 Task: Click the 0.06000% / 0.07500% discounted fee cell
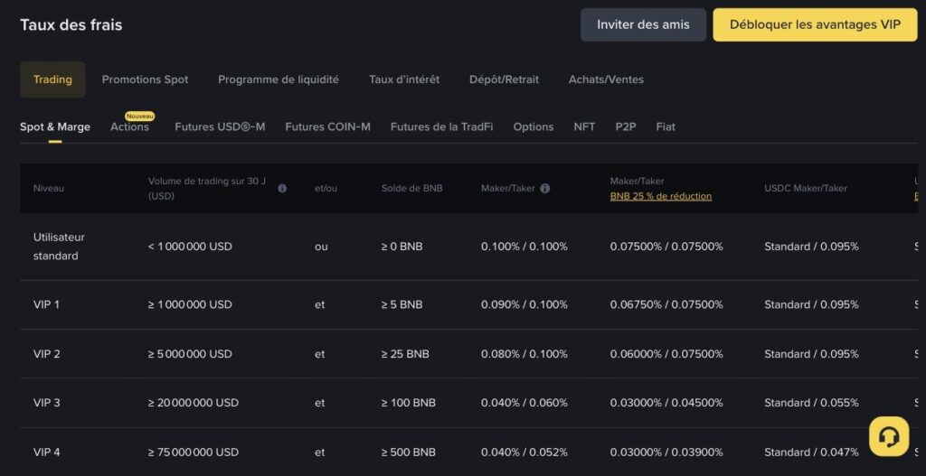point(666,354)
